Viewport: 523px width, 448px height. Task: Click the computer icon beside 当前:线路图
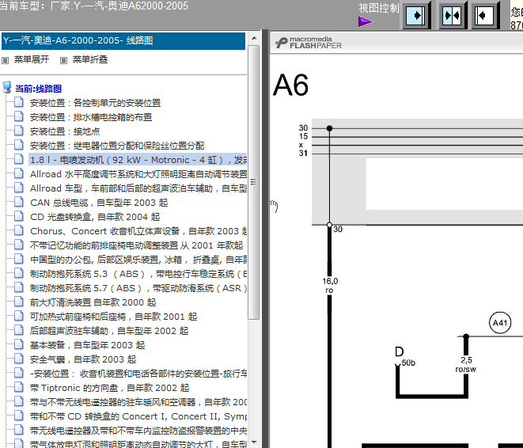(x=7, y=87)
